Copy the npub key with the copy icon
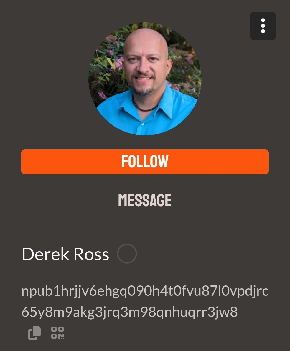The width and height of the screenshot is (290, 351). point(34,333)
